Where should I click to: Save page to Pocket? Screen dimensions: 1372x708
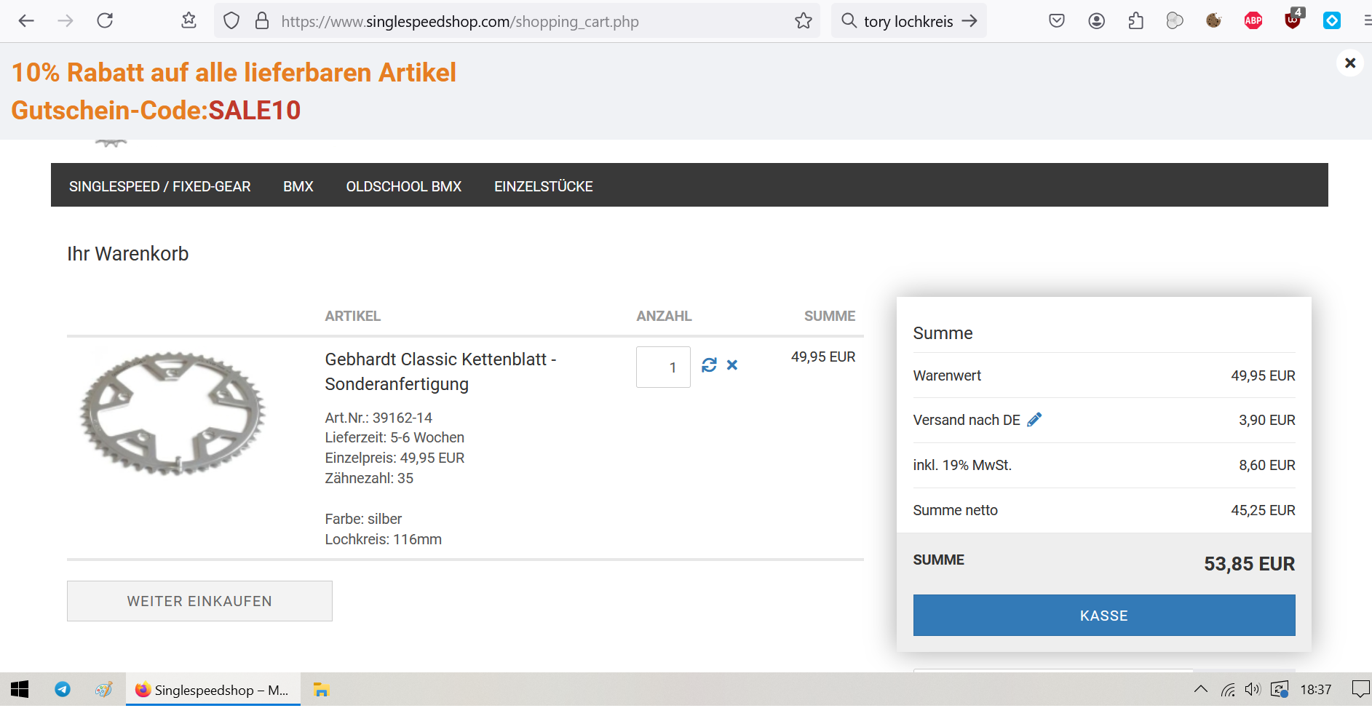(1057, 21)
